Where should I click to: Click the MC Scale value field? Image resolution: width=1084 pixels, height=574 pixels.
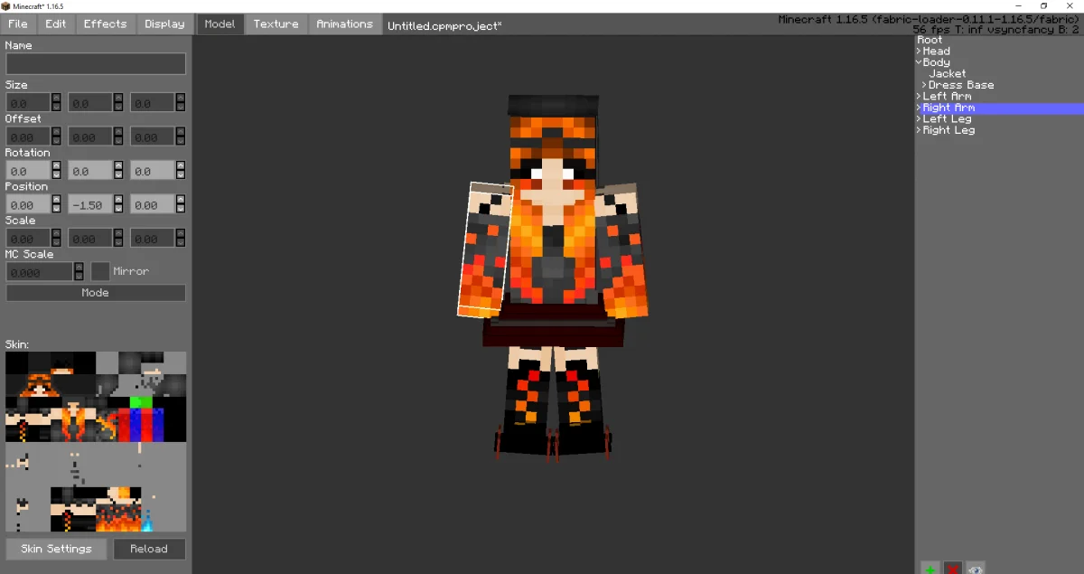pyautogui.click(x=39, y=271)
